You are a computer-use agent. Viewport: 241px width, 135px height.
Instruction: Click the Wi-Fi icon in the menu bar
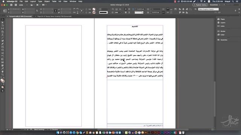[201, 1]
